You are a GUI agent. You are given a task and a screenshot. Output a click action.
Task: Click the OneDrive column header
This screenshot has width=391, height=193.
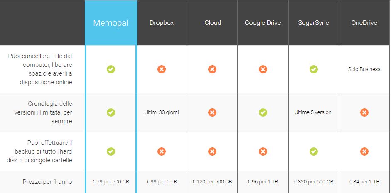pos(364,23)
